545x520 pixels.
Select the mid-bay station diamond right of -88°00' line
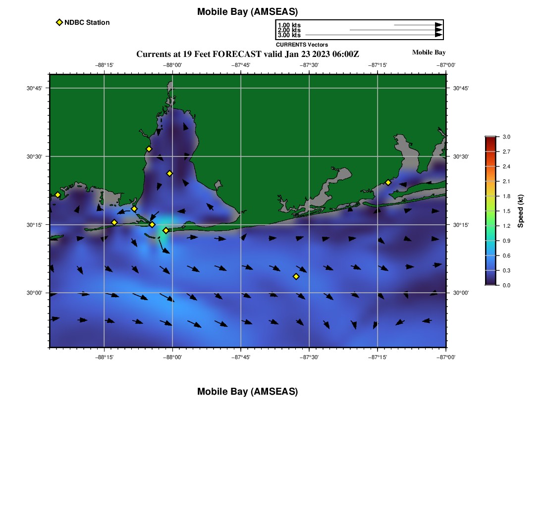169,173
